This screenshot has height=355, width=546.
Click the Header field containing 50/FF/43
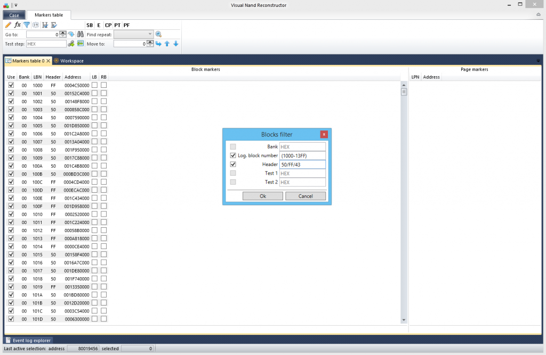tap(302, 164)
